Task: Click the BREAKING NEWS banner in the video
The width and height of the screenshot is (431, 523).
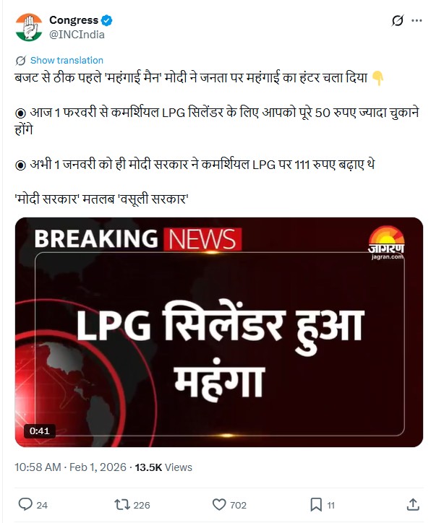Action: [x=138, y=239]
